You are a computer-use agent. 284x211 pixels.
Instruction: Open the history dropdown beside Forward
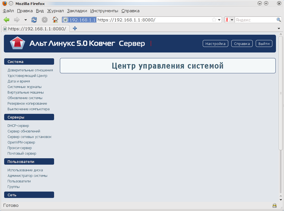click(26, 20)
